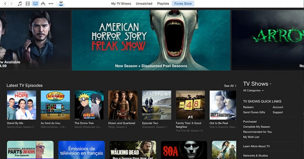Switch to My TV Shows tab

pos(121,4)
